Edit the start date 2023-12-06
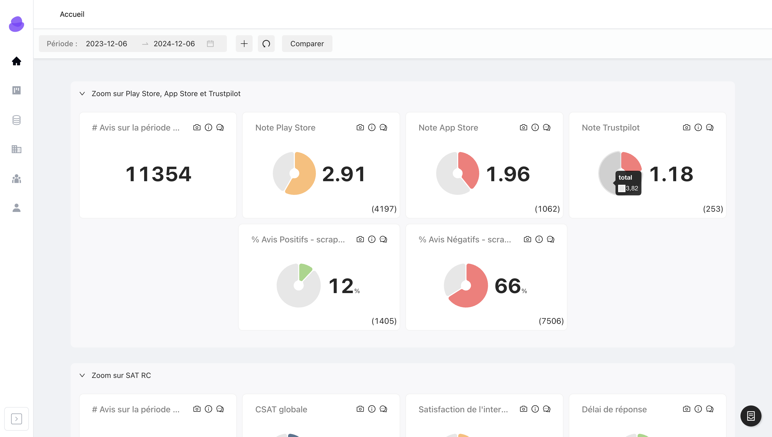This screenshot has width=772, height=437. [107, 44]
